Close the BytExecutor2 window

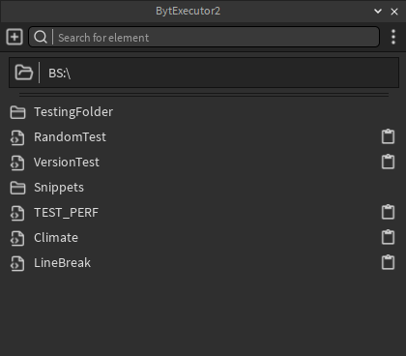click(394, 12)
